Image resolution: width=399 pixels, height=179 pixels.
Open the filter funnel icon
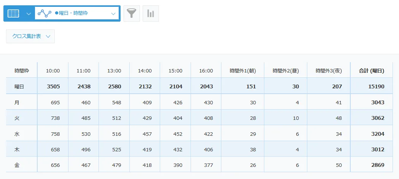coord(132,13)
